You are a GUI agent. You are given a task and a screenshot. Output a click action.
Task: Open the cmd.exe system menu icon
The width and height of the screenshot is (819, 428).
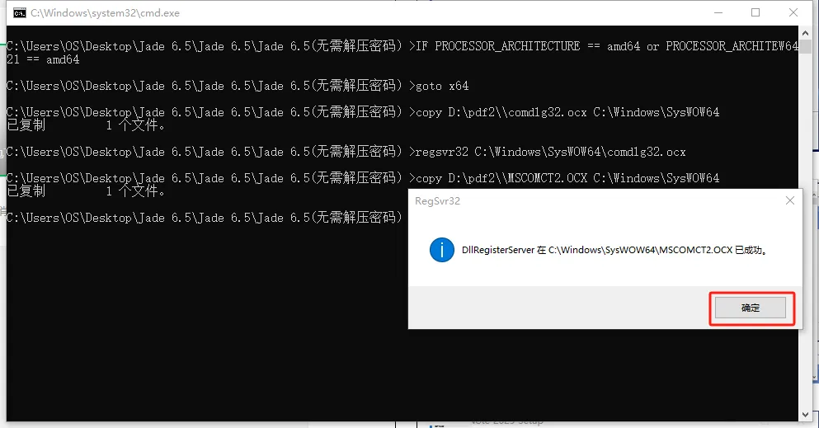pyautogui.click(x=19, y=13)
